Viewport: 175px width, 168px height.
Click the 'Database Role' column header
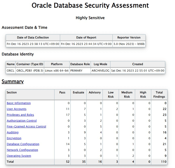(x=80, y=64)
